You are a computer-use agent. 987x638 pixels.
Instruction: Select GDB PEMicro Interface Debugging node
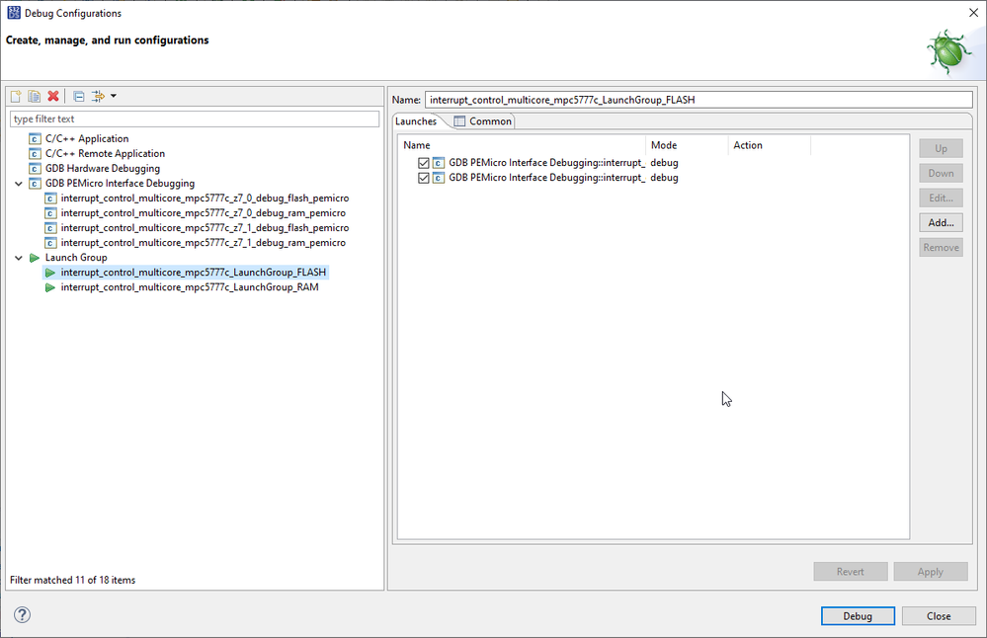[120, 184]
